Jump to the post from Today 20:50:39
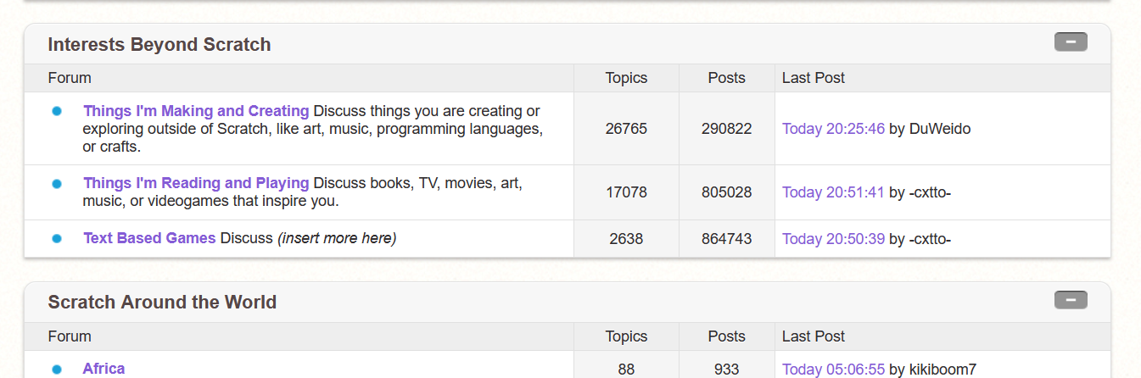This screenshot has height=378, width=1141. [833, 239]
